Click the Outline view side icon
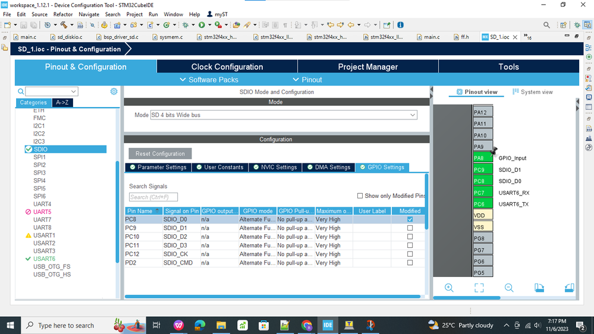 [588, 48]
